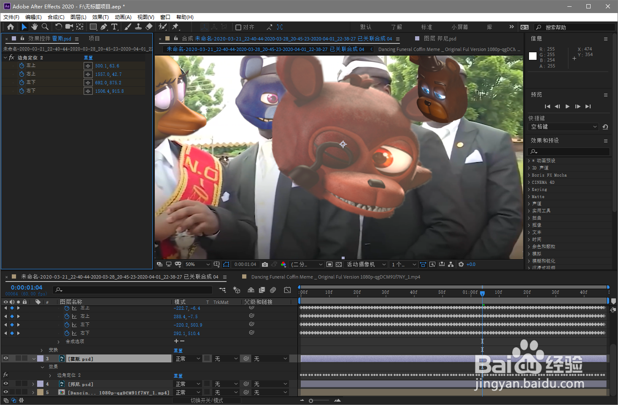Expand the 动画预设 effects category
618x405 pixels.
click(529, 161)
